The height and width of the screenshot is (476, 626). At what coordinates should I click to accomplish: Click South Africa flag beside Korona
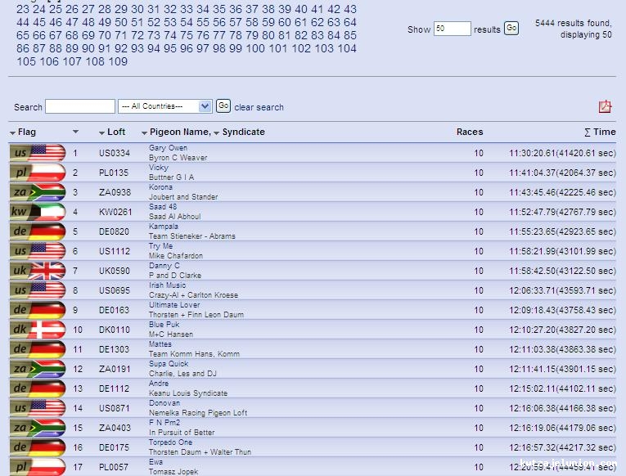38,192
